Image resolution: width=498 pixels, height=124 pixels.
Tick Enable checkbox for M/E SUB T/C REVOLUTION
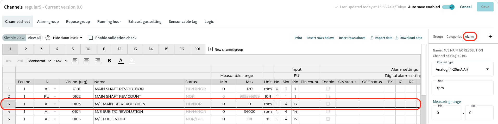328,111
